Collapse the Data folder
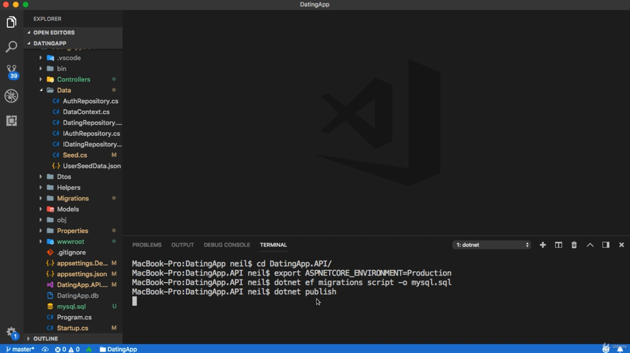Viewport: 630px width, 353px height. [x=73, y=90]
